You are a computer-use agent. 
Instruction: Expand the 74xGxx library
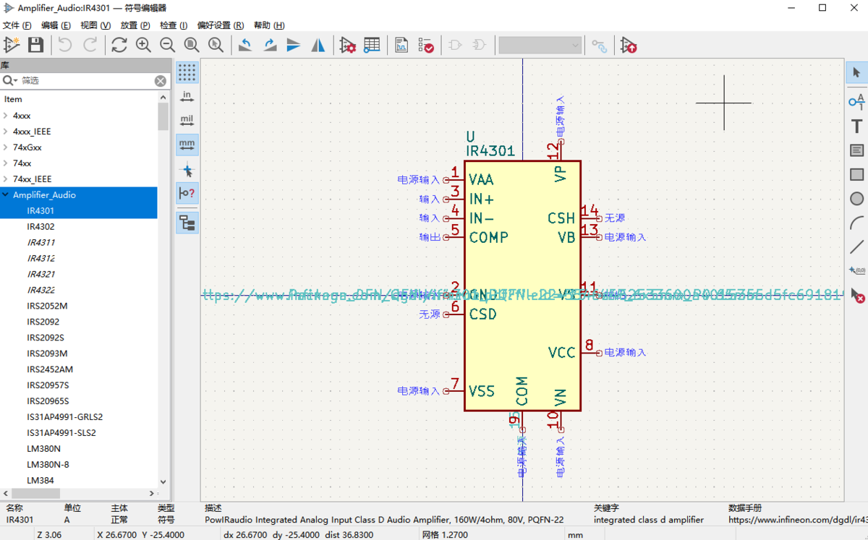point(7,147)
